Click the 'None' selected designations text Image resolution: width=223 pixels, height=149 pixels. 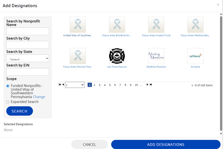(x=8, y=130)
